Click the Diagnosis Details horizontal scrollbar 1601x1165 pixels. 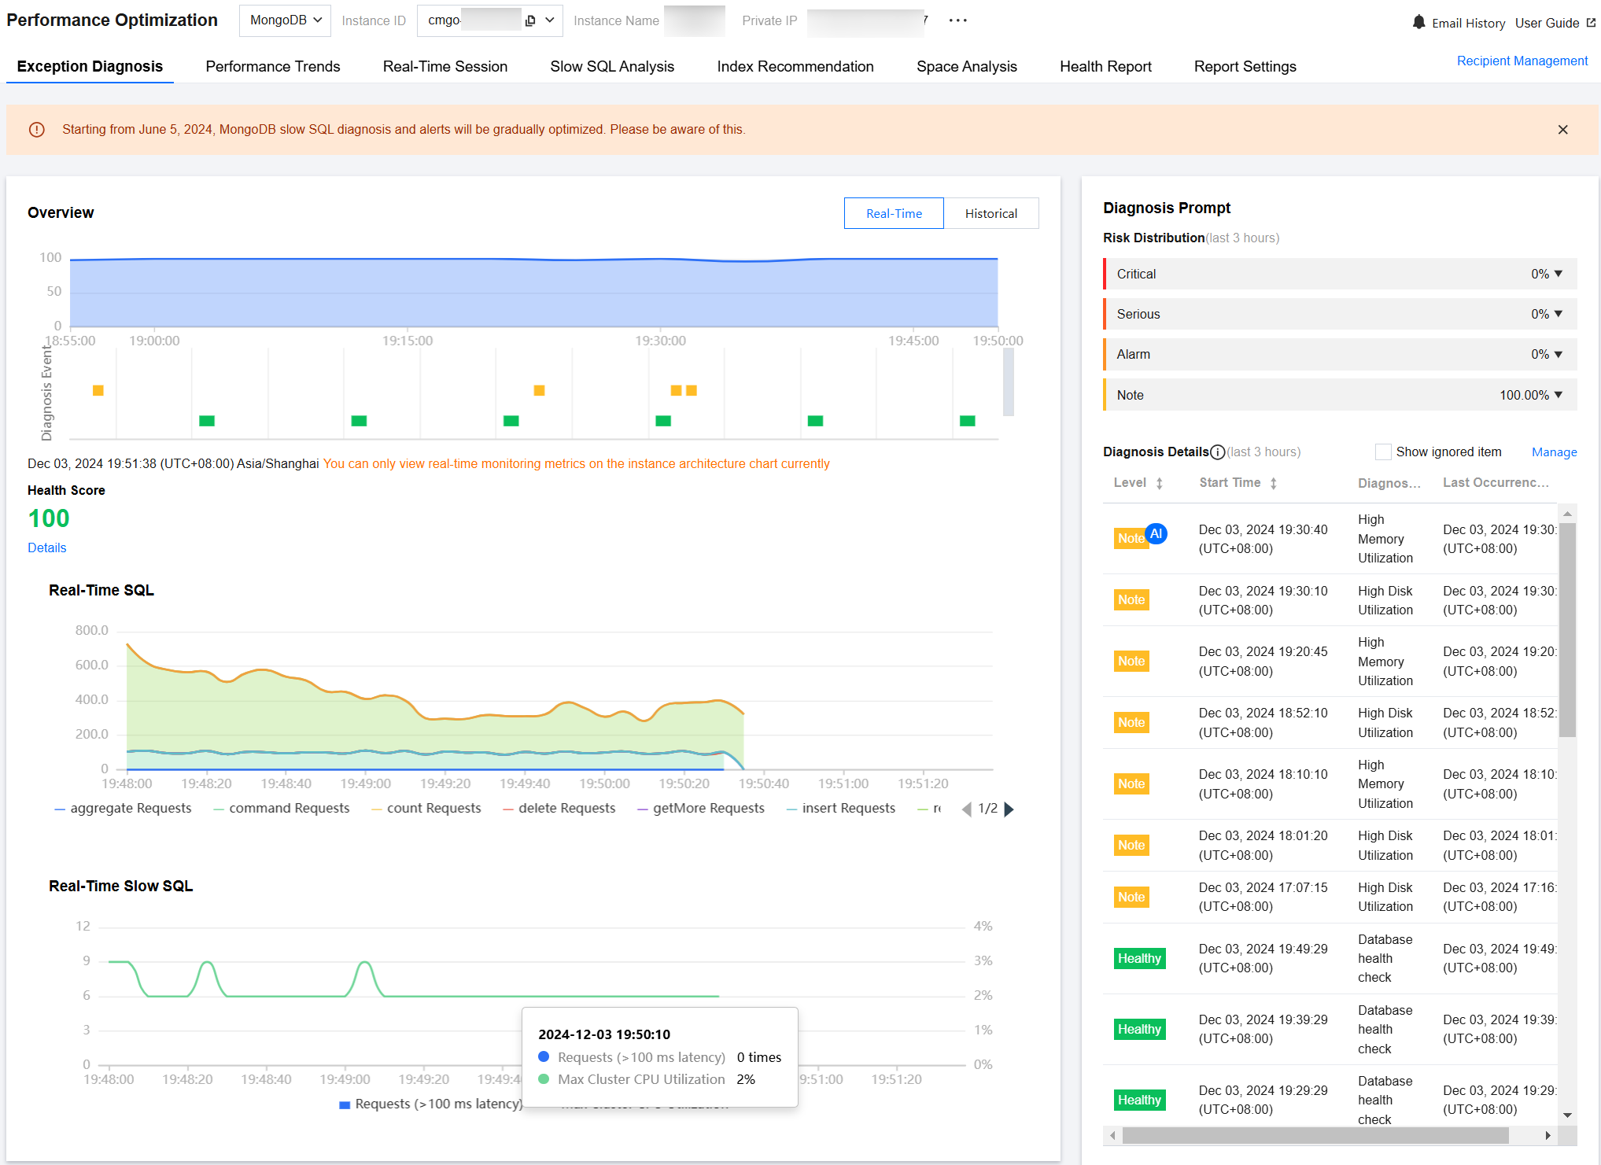coord(1314,1135)
